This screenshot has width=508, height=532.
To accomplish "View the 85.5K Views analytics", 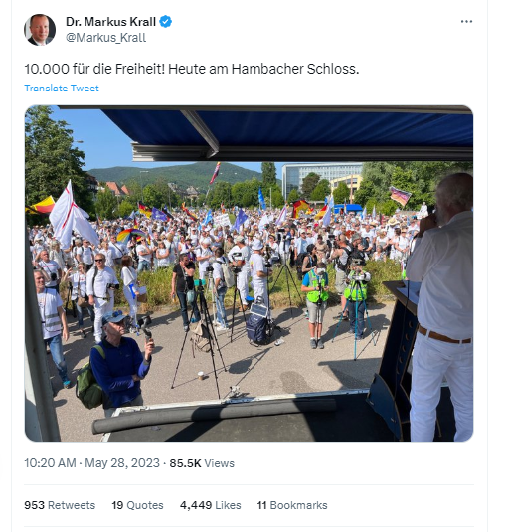I will point(202,463).
